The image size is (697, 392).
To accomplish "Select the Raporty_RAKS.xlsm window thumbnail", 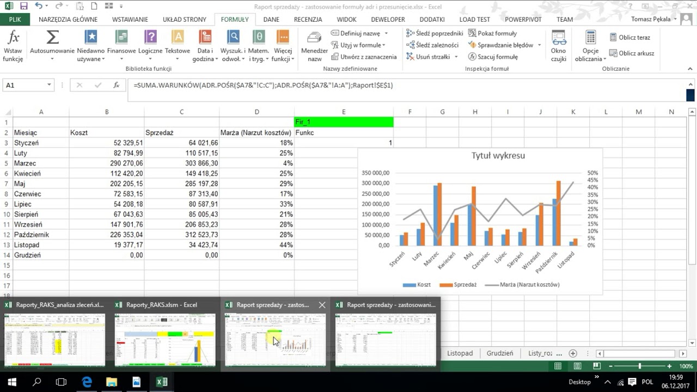I will (x=165, y=334).
